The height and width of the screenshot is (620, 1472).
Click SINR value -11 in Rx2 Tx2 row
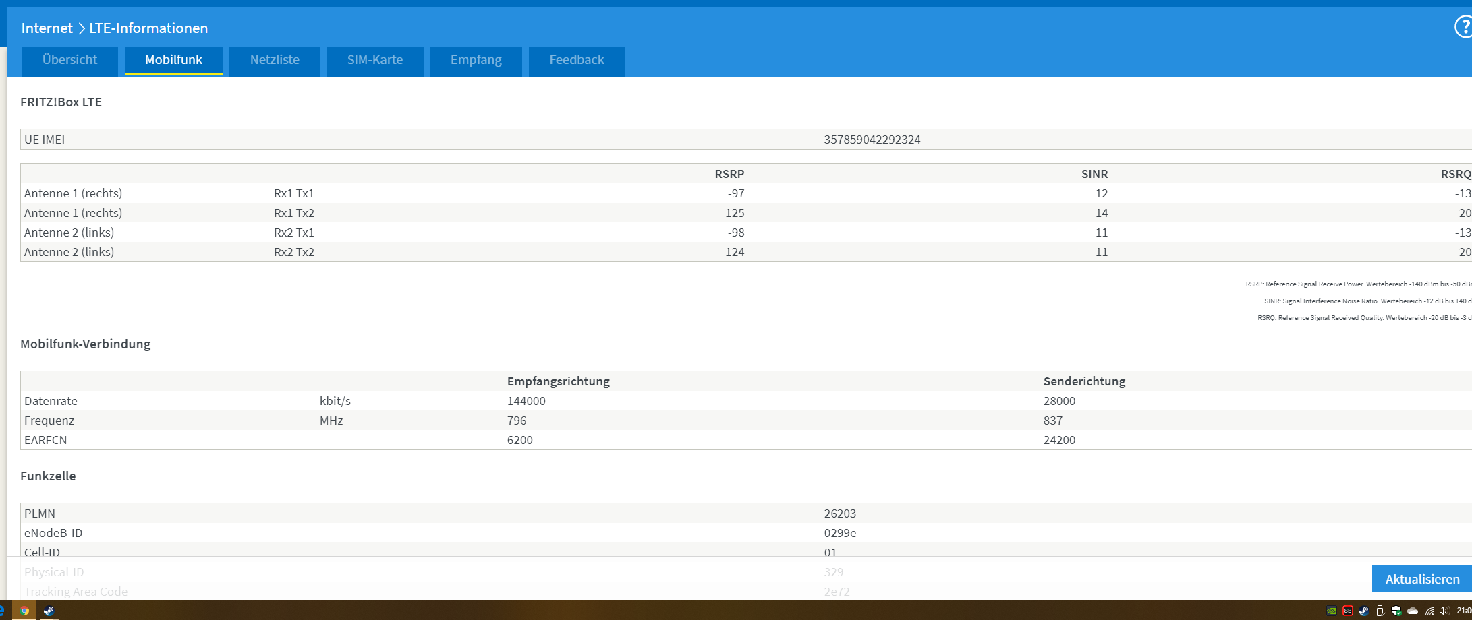tap(1100, 252)
